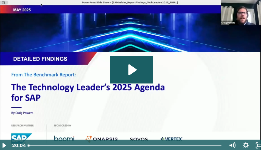261x150 pixels.
Task: Start playback from the control bar
Action: [4, 146]
